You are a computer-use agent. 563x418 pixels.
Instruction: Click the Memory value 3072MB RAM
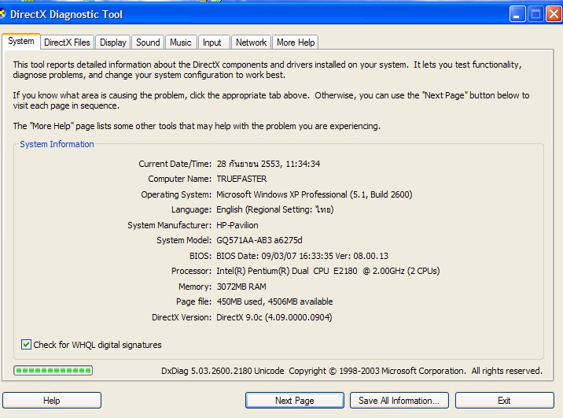[241, 287]
